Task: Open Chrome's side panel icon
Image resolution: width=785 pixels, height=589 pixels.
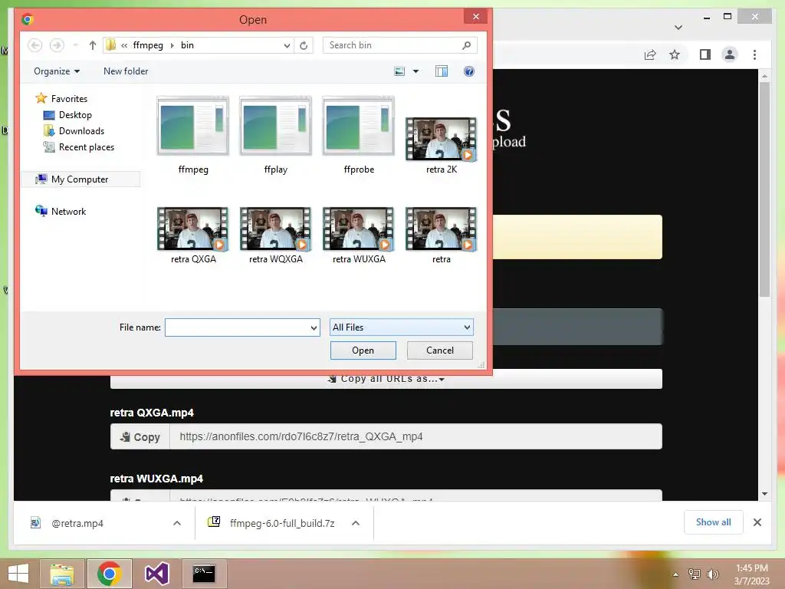Action: pyautogui.click(x=705, y=54)
